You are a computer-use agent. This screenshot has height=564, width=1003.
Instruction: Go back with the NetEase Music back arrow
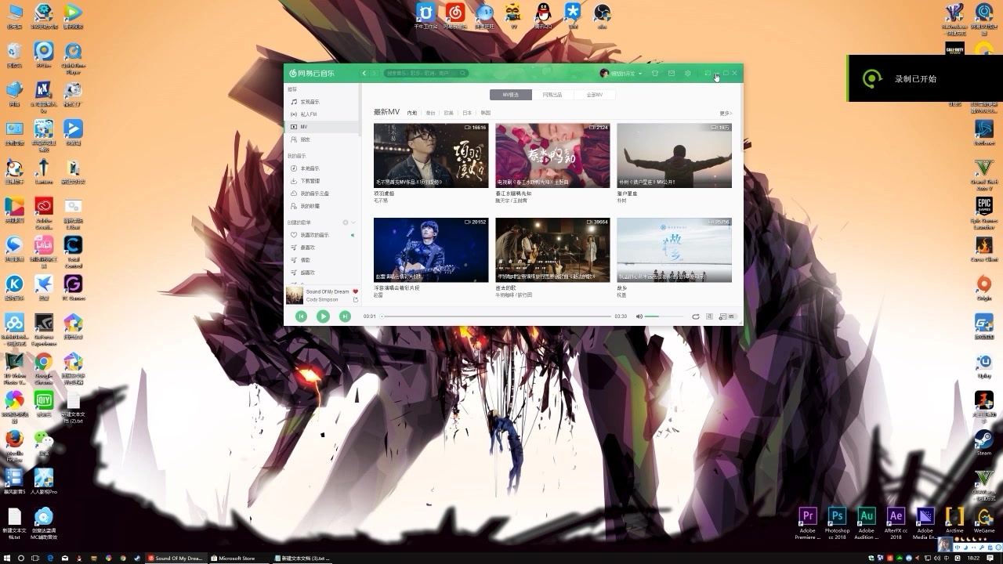pyautogui.click(x=364, y=73)
